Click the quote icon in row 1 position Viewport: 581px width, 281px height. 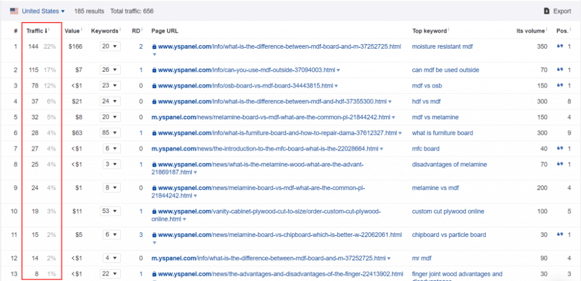pyautogui.click(x=560, y=46)
